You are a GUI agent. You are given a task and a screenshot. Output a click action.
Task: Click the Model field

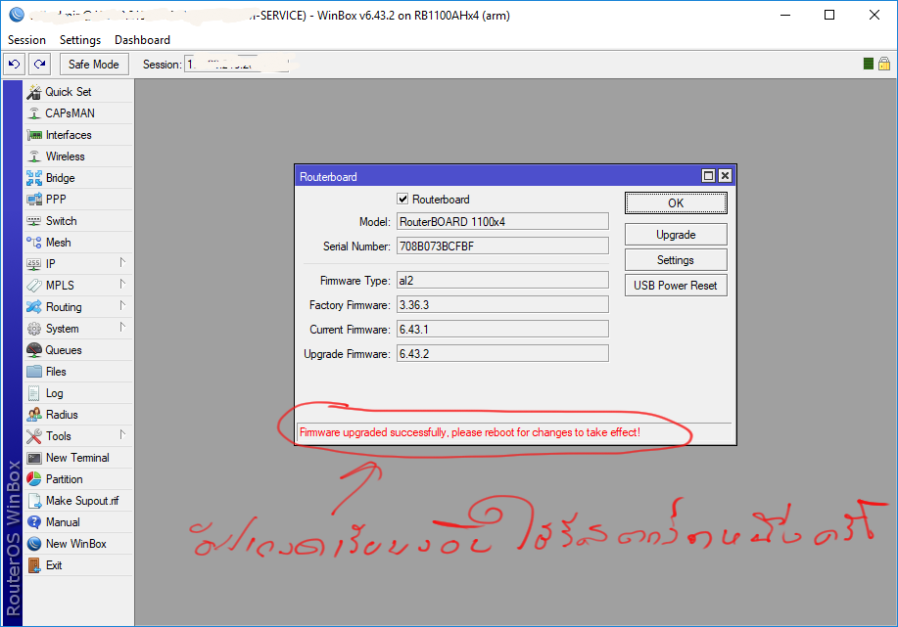[x=502, y=221]
